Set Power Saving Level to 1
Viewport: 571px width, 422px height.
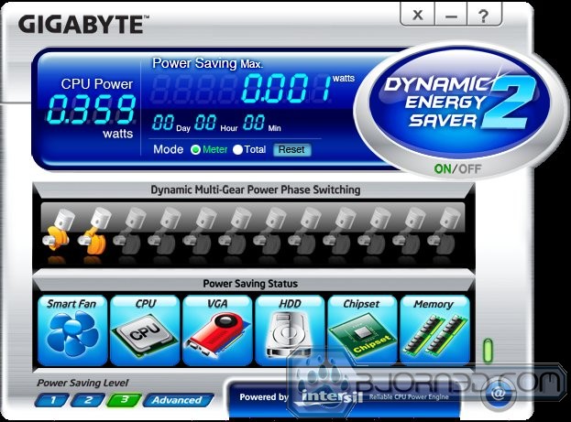[x=52, y=400]
